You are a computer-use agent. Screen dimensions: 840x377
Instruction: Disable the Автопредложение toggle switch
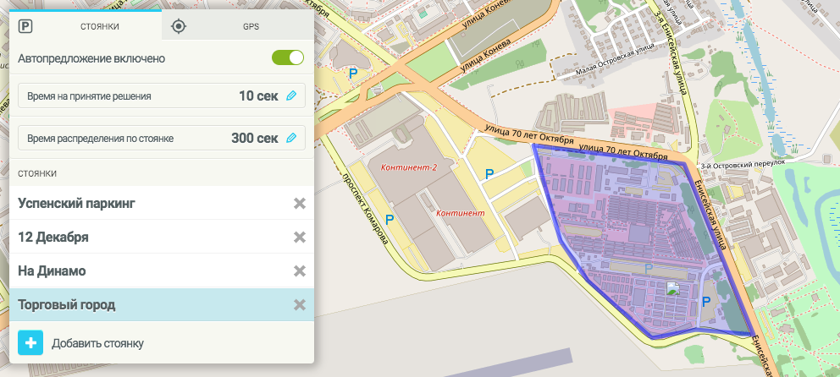click(287, 58)
